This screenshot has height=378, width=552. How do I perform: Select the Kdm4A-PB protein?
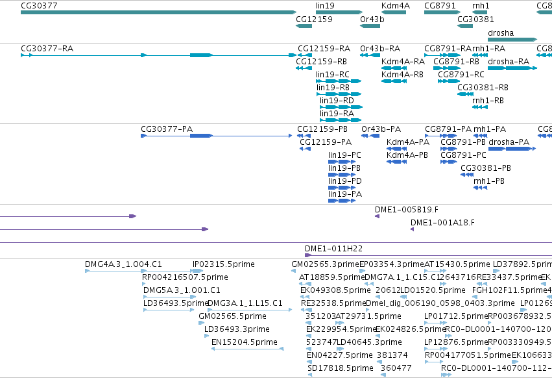(x=396, y=162)
